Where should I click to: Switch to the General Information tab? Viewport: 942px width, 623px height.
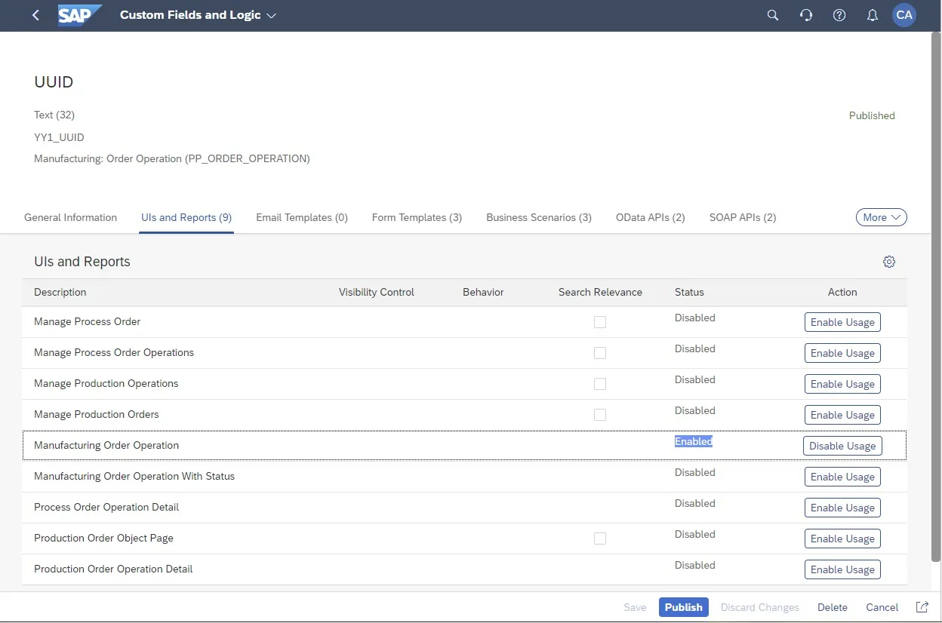(70, 217)
